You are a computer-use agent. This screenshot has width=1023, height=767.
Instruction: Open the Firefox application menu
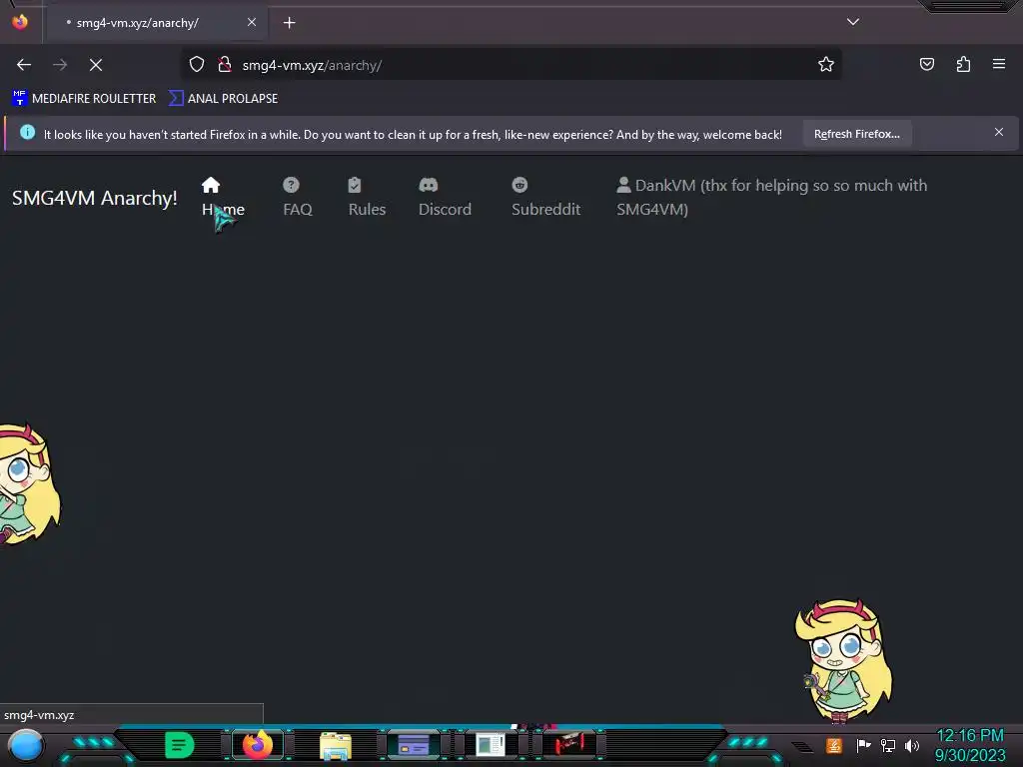tap(999, 64)
